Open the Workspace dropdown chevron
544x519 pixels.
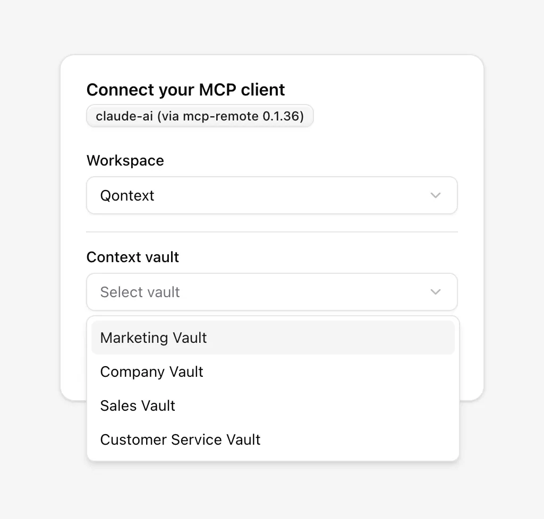pos(436,195)
